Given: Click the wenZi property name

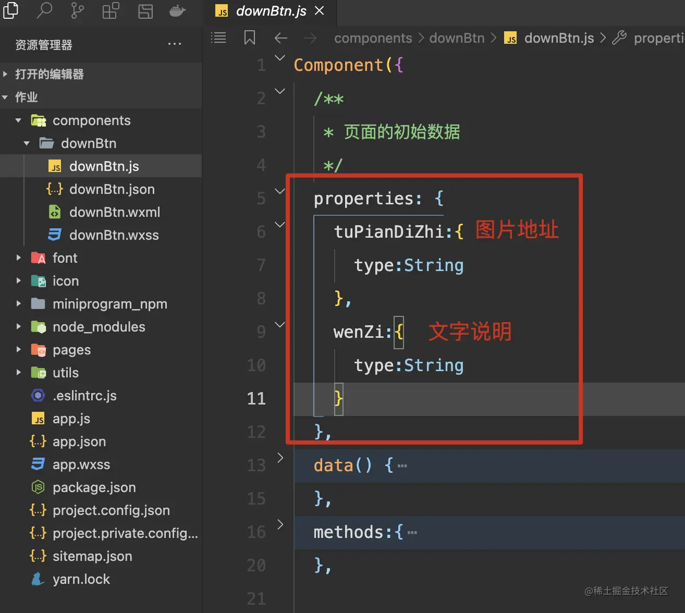Looking at the screenshot, I should (359, 332).
